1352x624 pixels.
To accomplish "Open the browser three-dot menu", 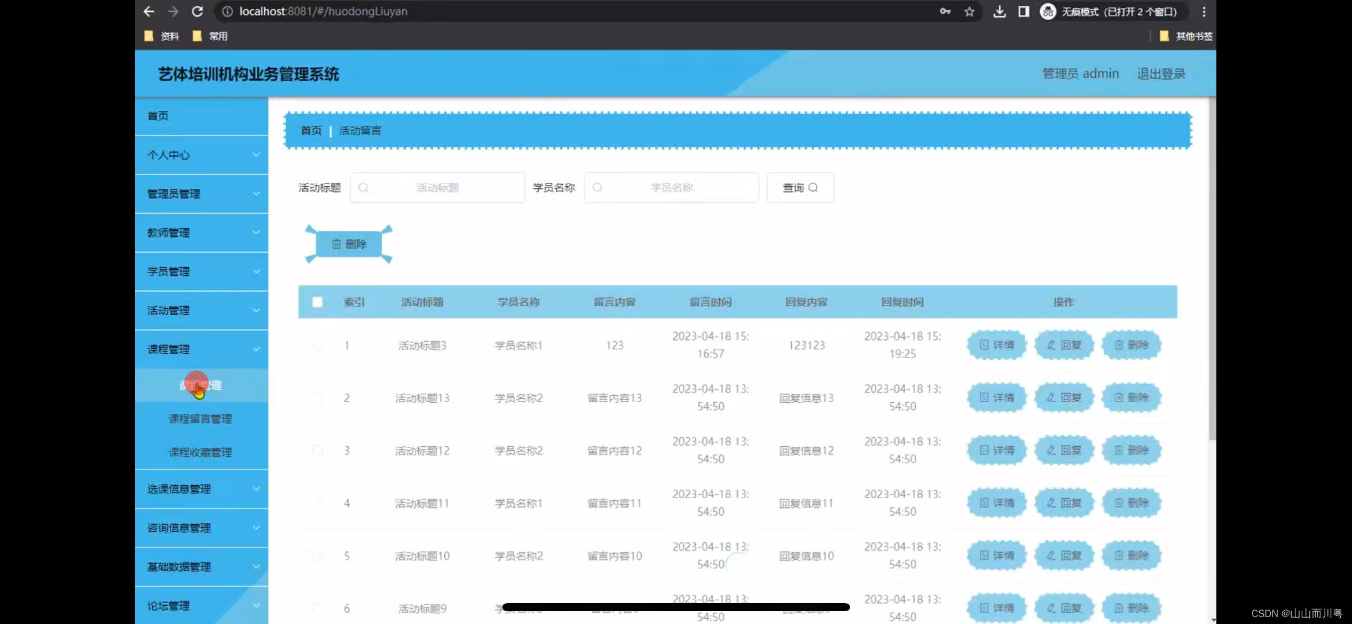I will pos(1204,11).
